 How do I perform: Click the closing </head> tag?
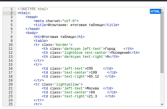tap(33, 29)
